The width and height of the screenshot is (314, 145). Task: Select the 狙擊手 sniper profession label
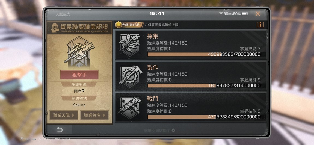(79, 75)
